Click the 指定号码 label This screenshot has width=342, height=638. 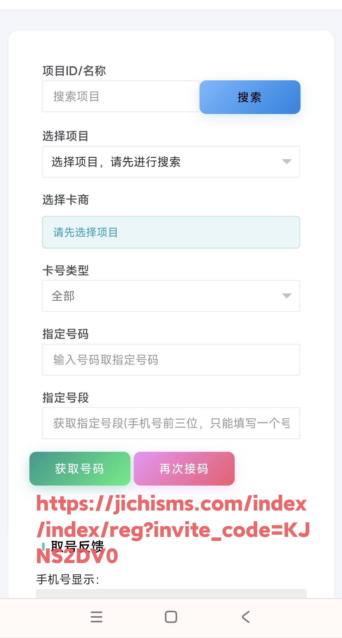point(66,334)
